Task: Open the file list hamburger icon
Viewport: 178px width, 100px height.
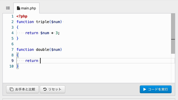Action: click(x=8, y=8)
